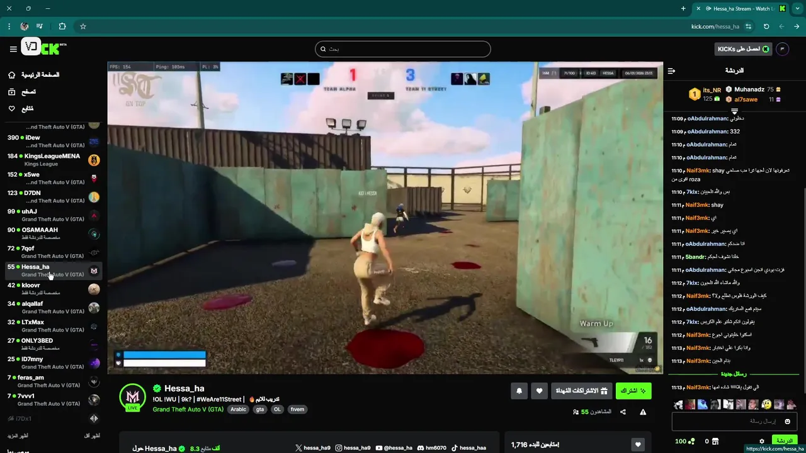Screen dimensions: 806x453
Task: Click KingsLeagueMENA avatar thumbnail
Action: [x=94, y=160]
